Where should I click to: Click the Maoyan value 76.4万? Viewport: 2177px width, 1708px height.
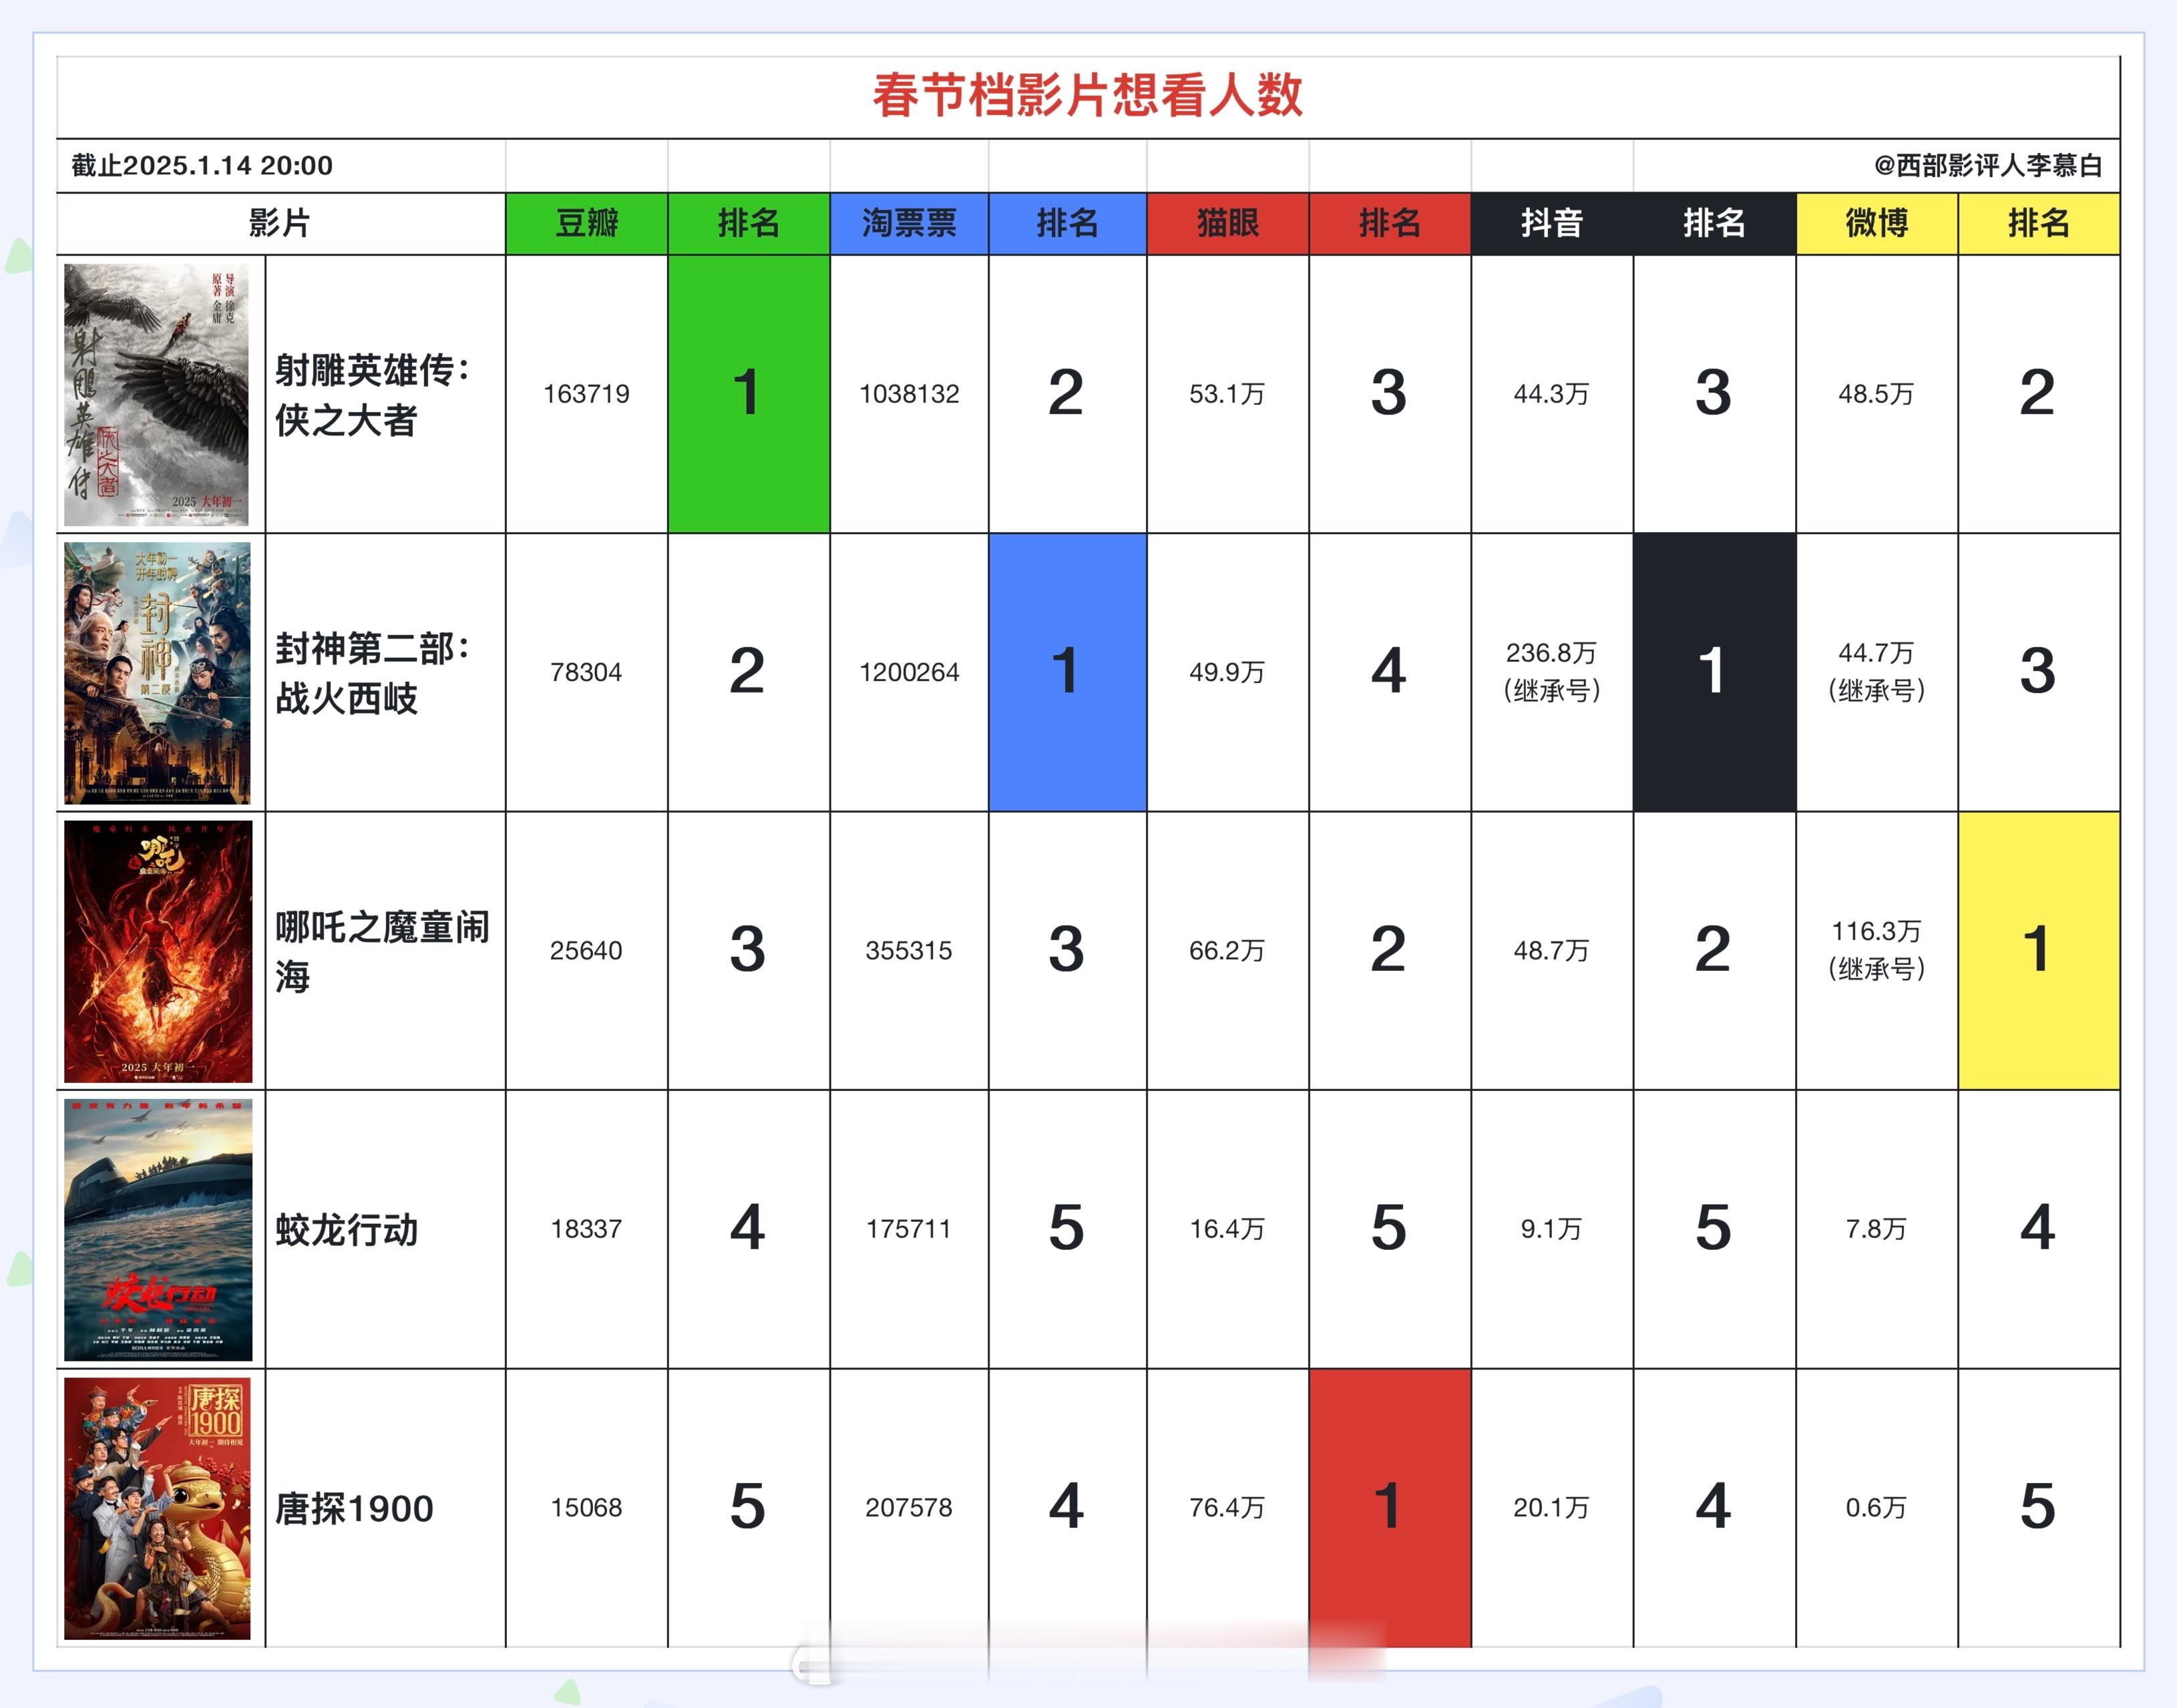click(1227, 1507)
